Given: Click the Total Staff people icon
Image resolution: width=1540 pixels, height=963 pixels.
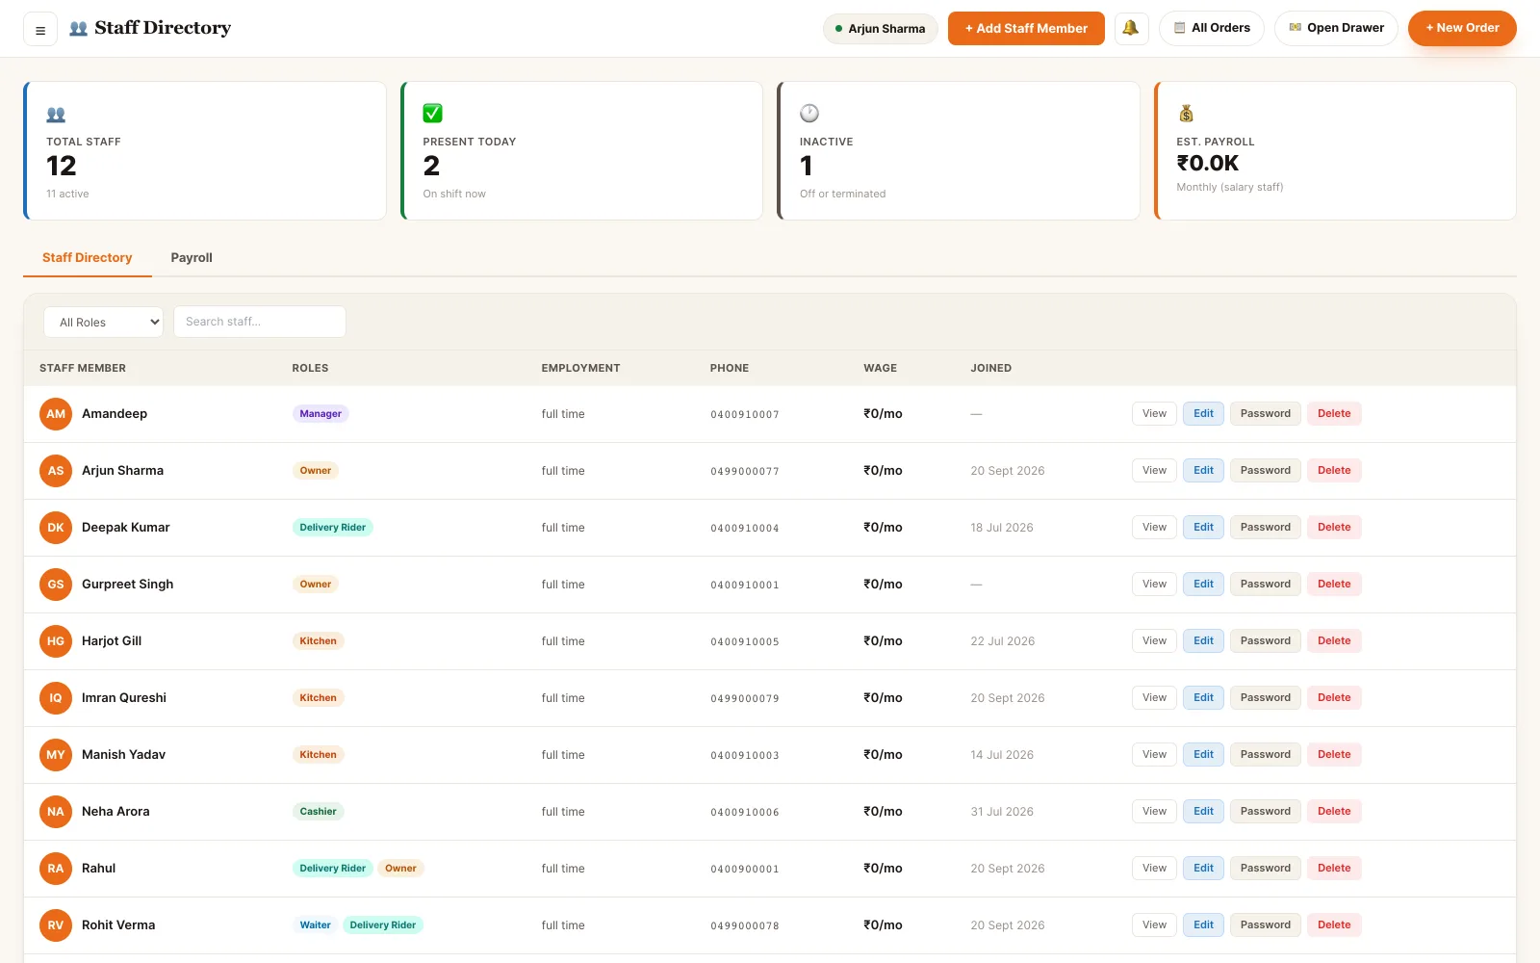Looking at the screenshot, I should coord(56,115).
